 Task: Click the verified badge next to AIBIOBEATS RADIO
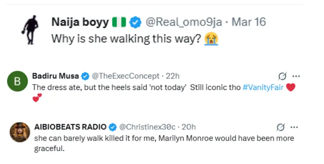[112, 127]
